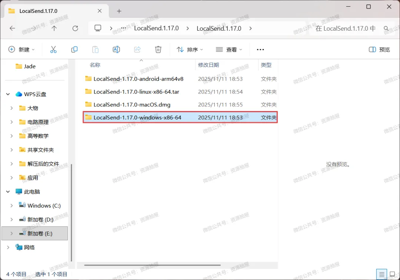Click the Cut scissors icon
The image size is (400, 280).
53,49
